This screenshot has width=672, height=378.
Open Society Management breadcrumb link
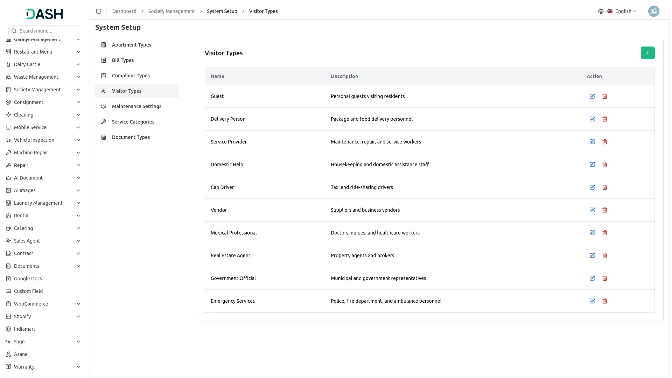click(171, 11)
